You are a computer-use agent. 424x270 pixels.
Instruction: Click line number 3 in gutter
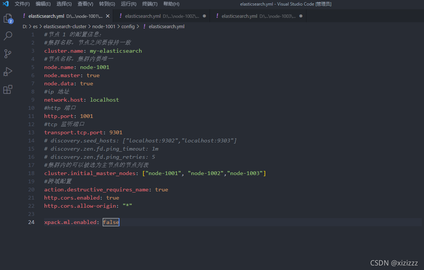coord(33,51)
